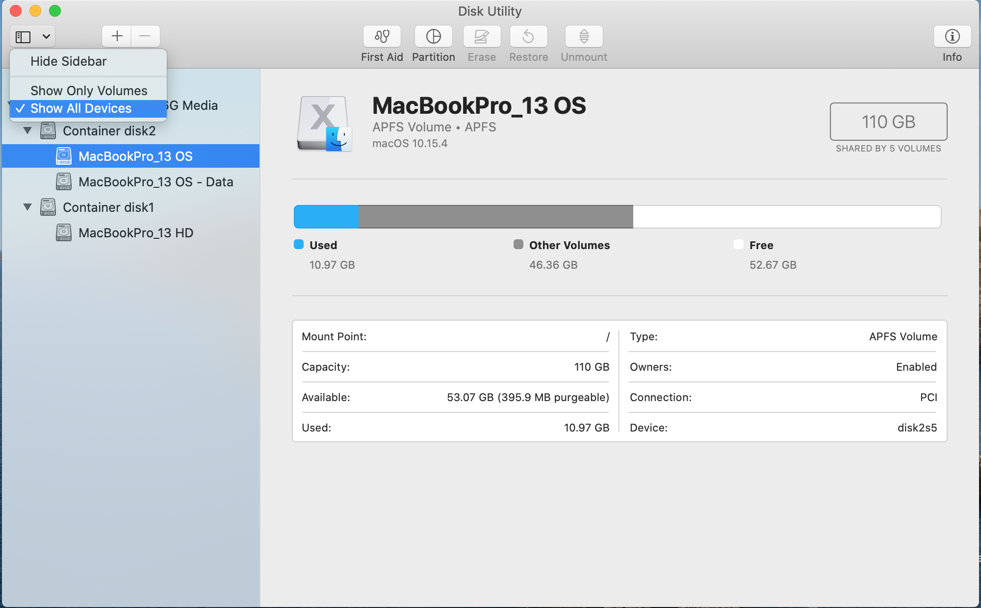
Task: Click the add volume plus button
Action: pos(117,36)
